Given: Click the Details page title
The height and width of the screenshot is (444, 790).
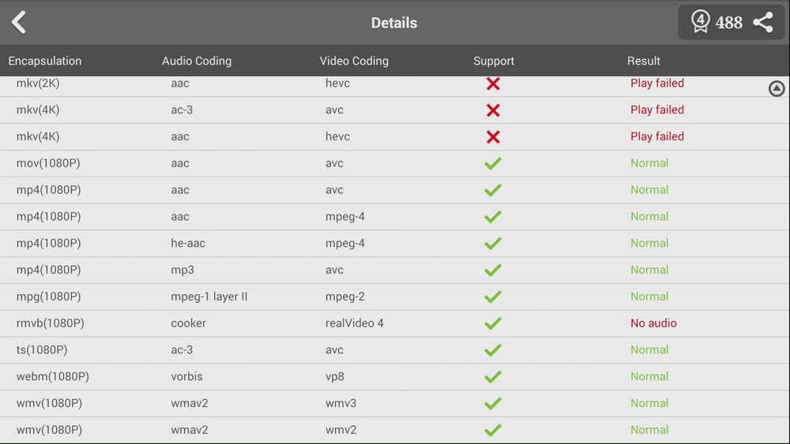Looking at the screenshot, I should (x=394, y=23).
